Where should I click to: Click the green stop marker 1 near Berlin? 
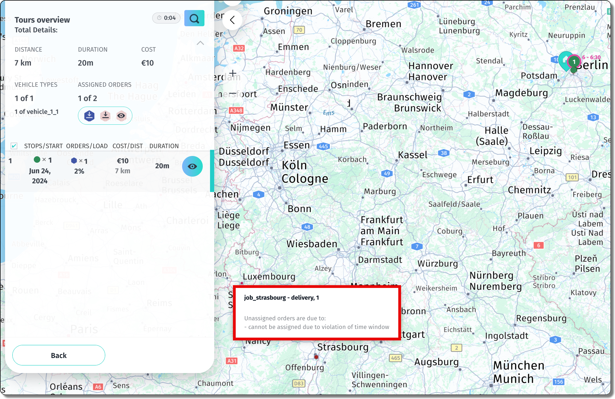(574, 62)
